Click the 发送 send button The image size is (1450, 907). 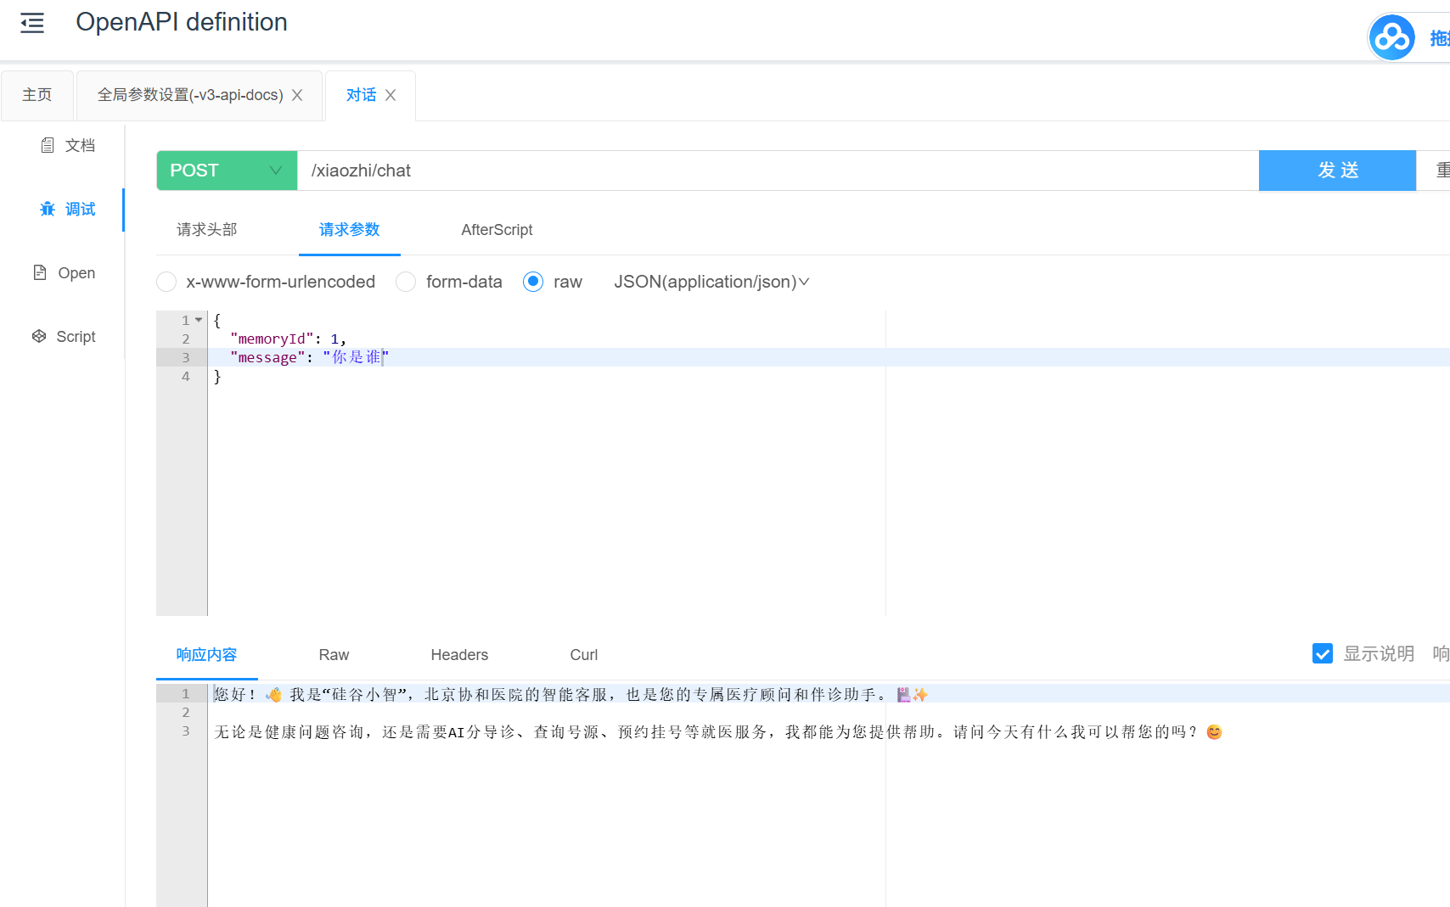(1337, 171)
